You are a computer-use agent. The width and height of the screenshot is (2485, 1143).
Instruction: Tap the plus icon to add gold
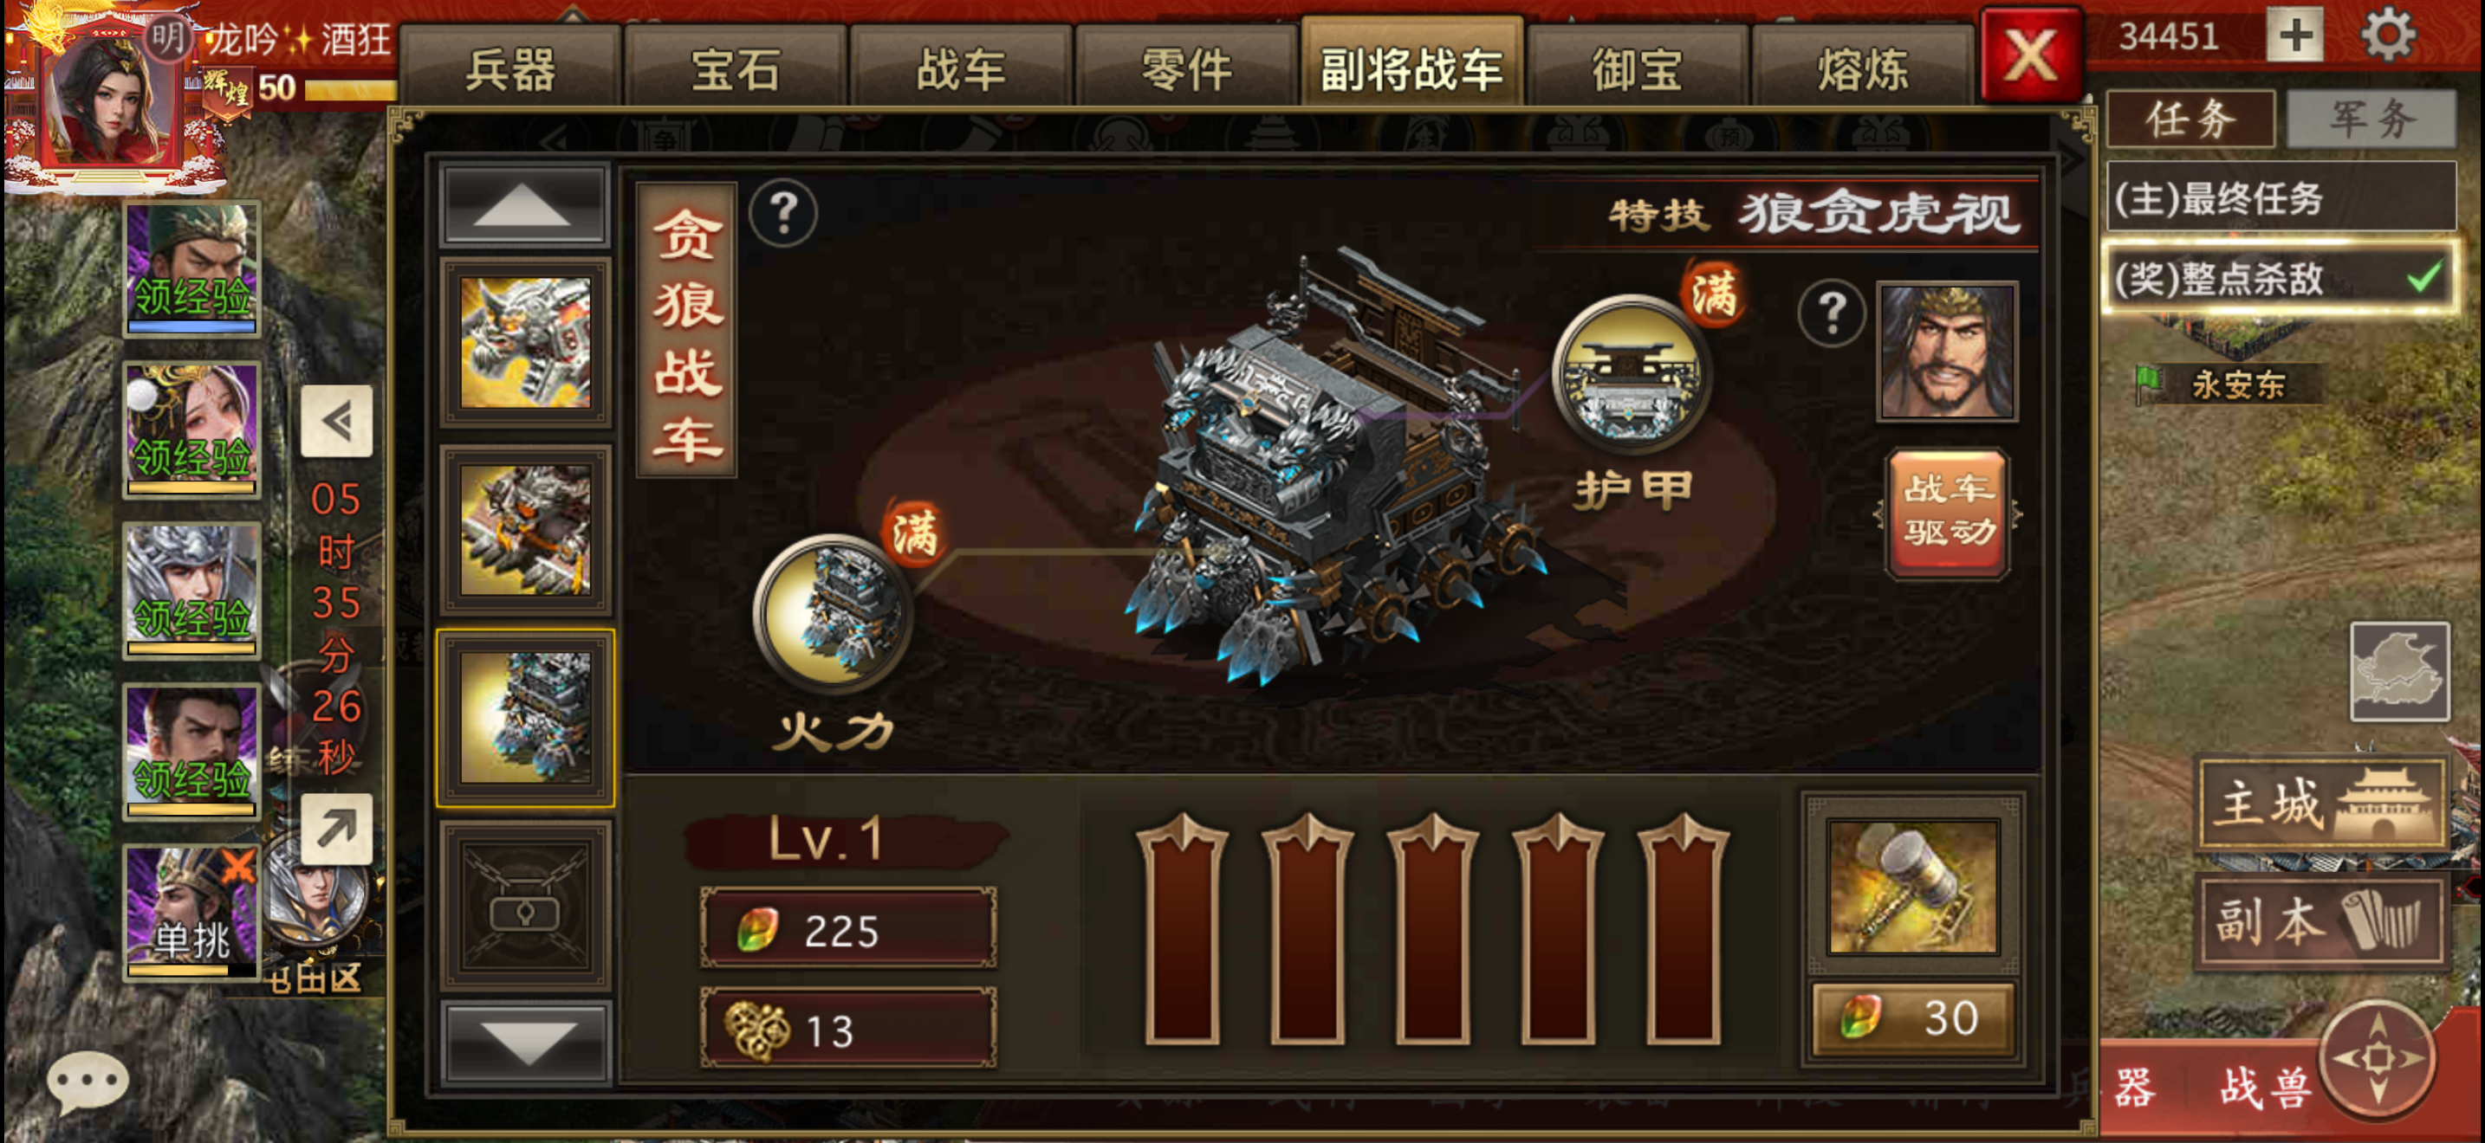tap(2295, 36)
